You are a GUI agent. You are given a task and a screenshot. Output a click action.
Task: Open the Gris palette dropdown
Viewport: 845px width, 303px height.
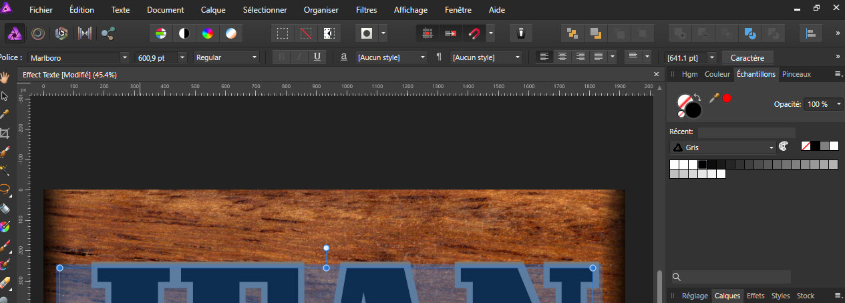(x=723, y=147)
